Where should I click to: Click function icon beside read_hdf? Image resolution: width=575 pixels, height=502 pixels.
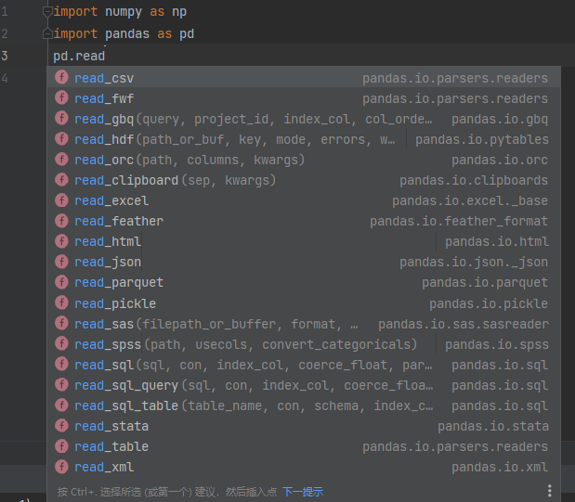[x=61, y=138]
